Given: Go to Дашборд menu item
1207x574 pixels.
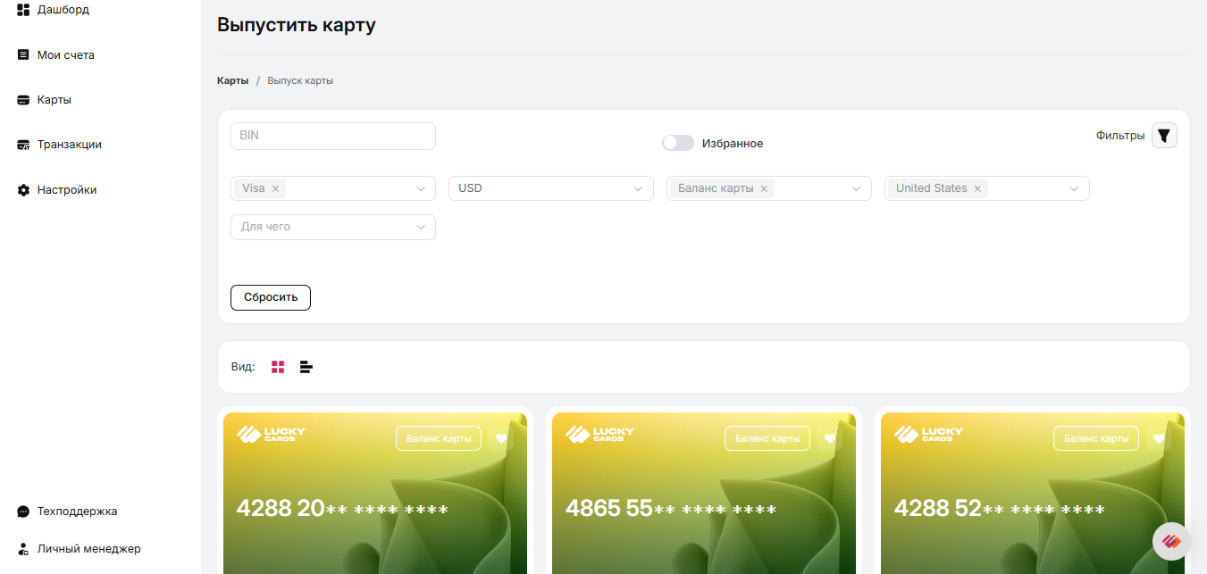Looking at the screenshot, I should click(63, 10).
